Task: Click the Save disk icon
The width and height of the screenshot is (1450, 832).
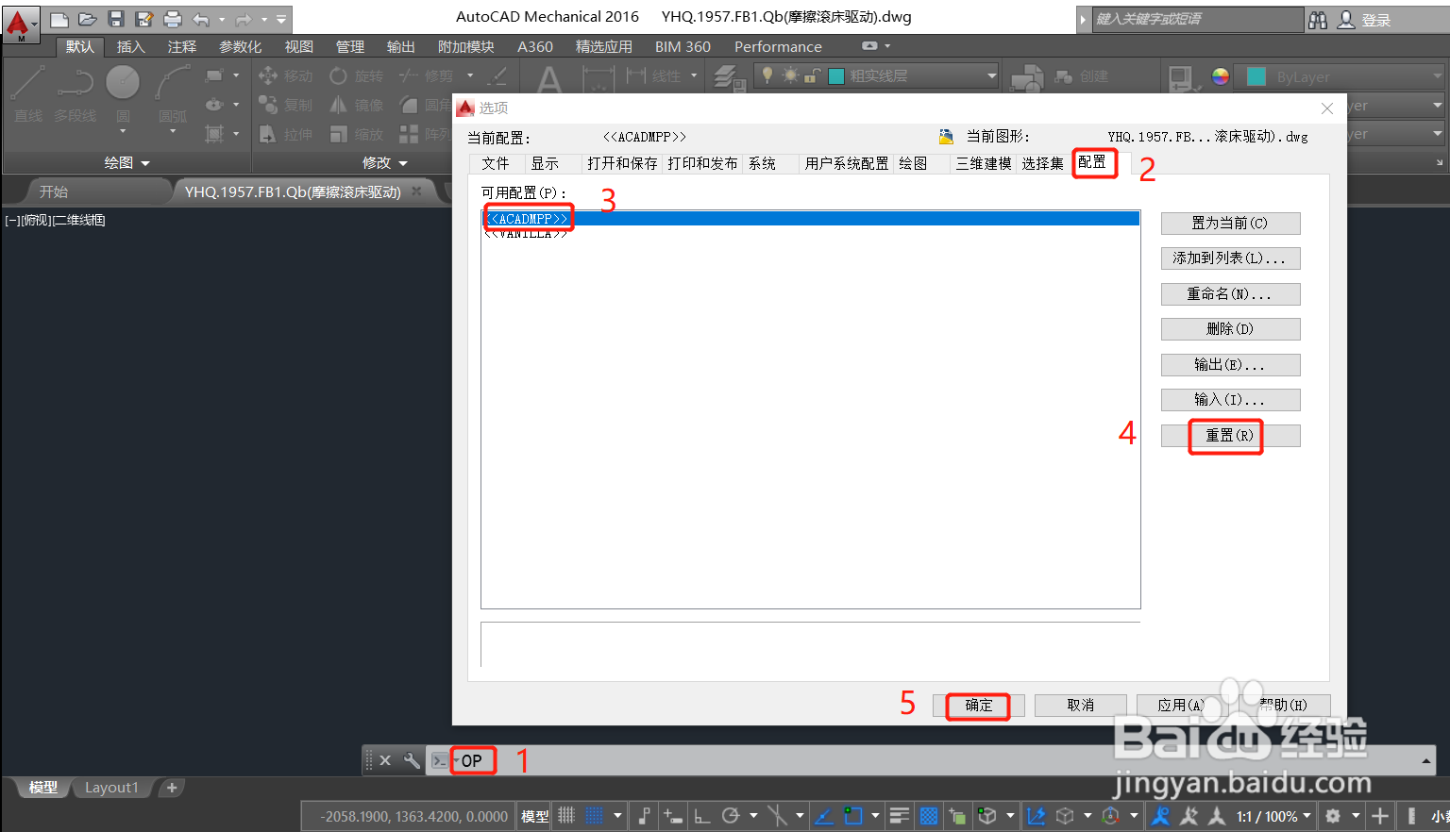Action: 116,19
